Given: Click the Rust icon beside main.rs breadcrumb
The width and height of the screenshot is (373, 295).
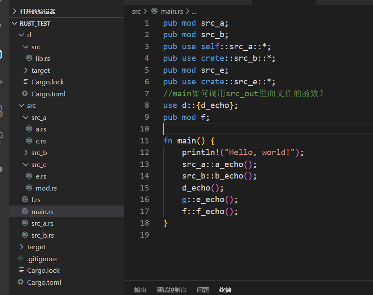Looking at the screenshot, I should point(154,12).
